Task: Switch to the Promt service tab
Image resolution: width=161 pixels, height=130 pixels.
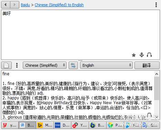Action: click(115, 125)
